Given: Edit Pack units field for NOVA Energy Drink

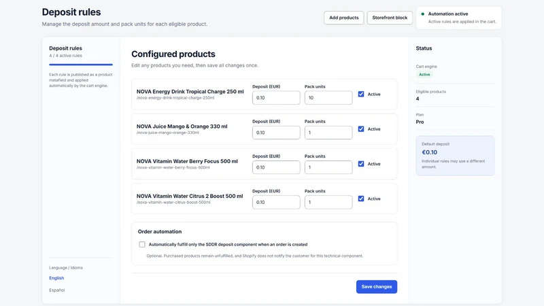Looking at the screenshot, I should 328,98.
